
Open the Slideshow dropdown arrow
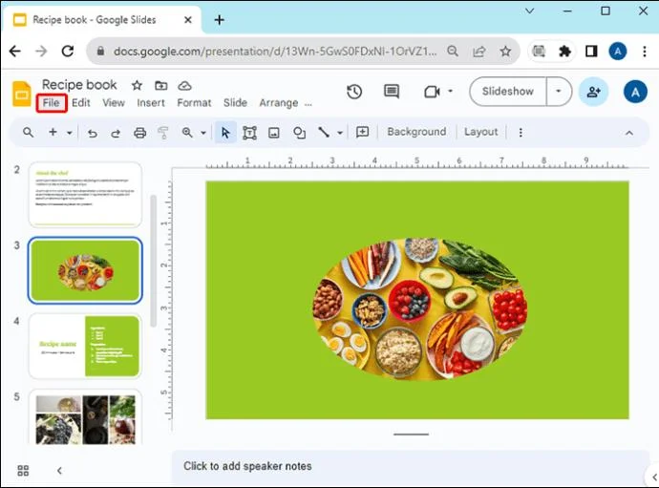[559, 92]
